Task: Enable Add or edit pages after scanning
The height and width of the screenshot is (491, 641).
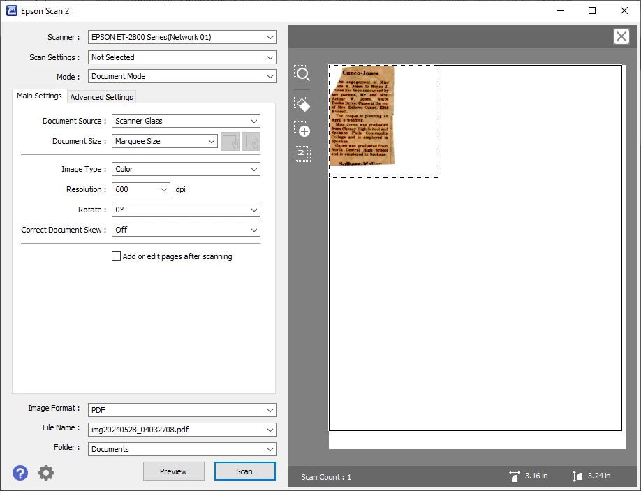Action: click(116, 256)
